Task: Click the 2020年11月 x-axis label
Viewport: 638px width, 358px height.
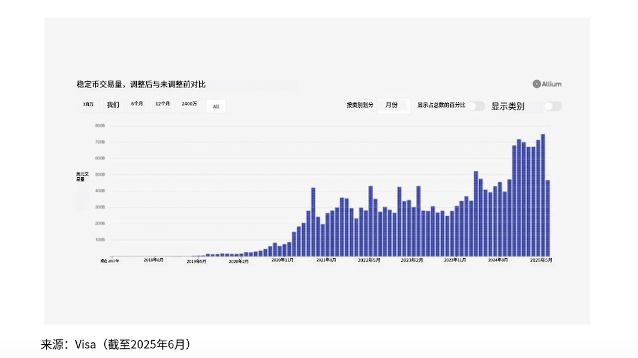Action: click(x=282, y=260)
